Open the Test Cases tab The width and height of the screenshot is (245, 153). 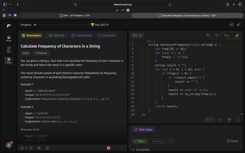[x=143, y=130]
